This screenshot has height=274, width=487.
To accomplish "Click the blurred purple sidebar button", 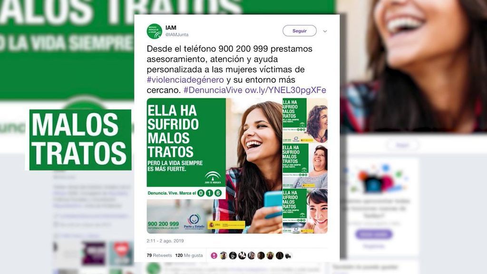I will [374, 234].
